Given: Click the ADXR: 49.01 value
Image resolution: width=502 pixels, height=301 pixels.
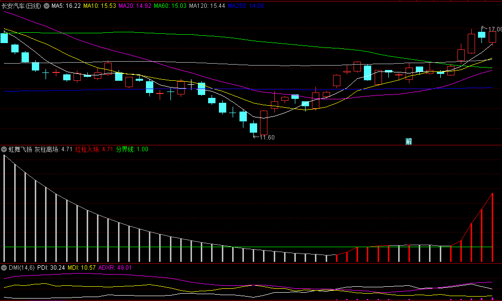Looking at the screenshot, I should tap(115, 268).
